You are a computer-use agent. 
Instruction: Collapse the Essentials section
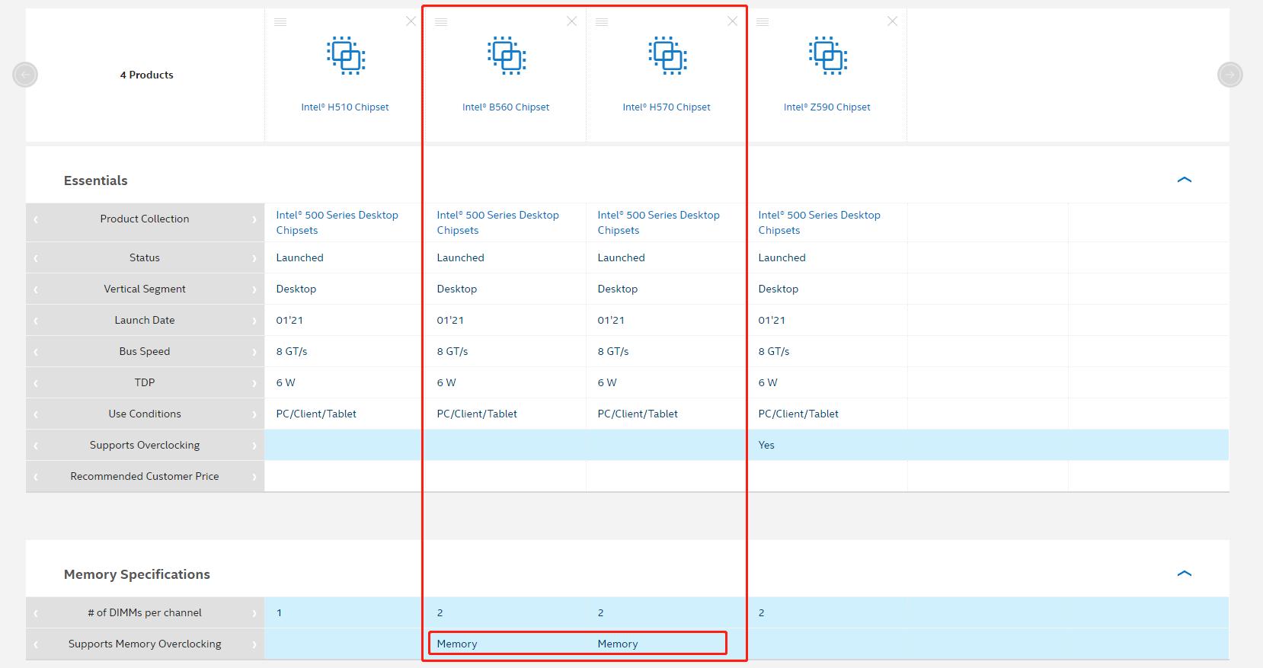click(1184, 180)
